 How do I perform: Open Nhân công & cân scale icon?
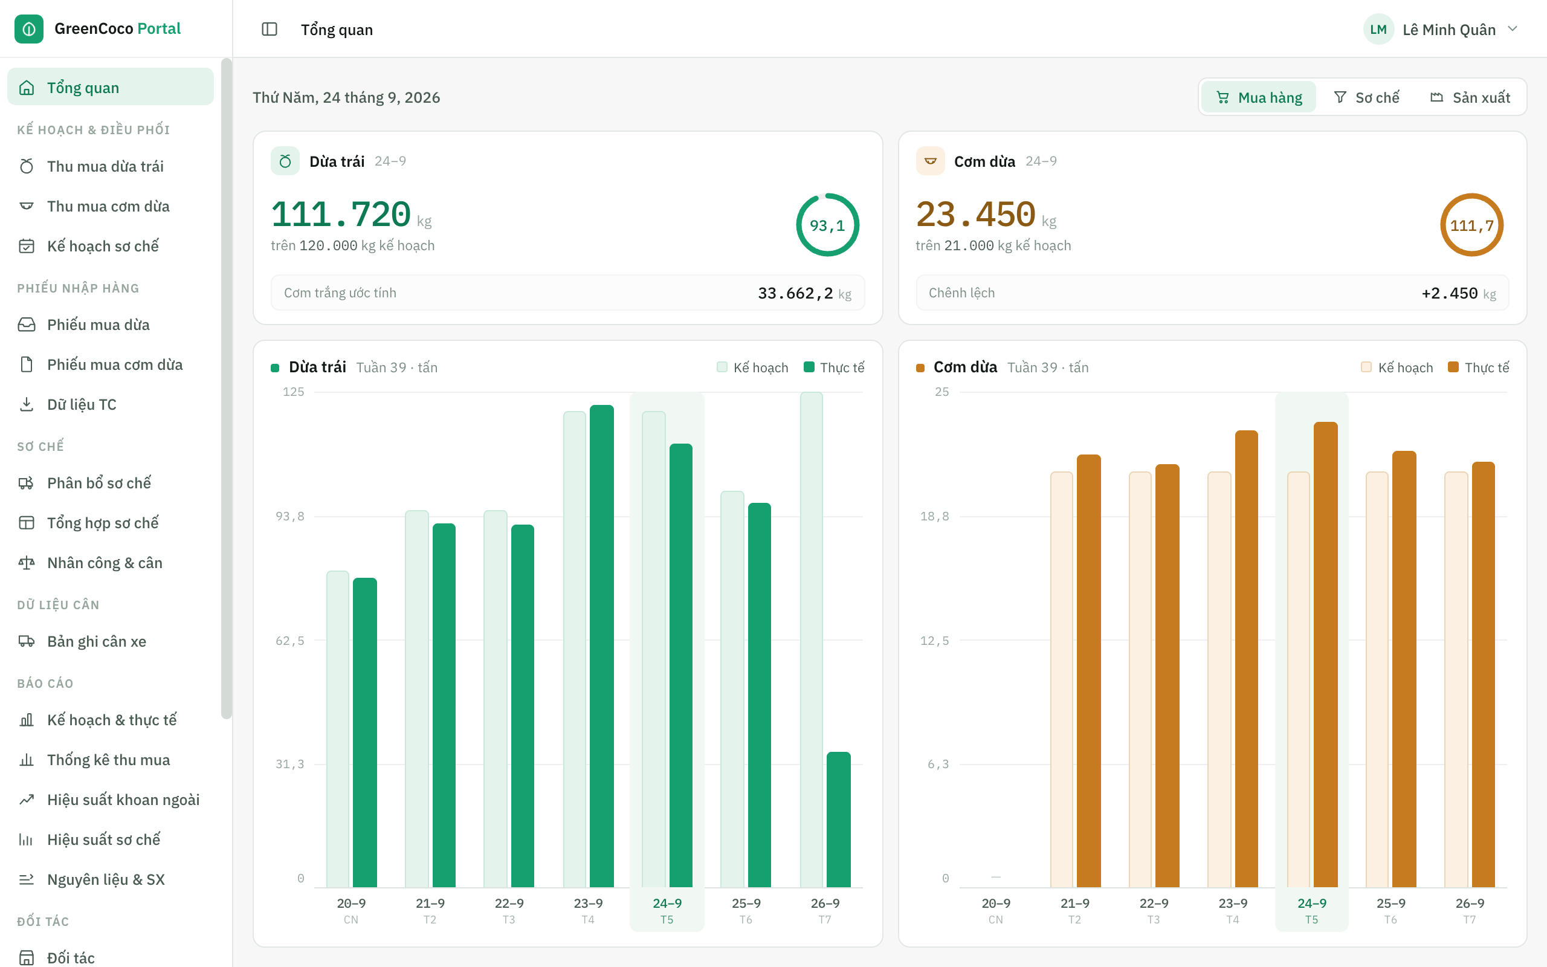[x=26, y=563]
